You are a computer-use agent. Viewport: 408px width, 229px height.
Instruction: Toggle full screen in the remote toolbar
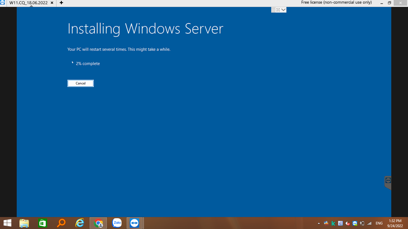point(278,10)
